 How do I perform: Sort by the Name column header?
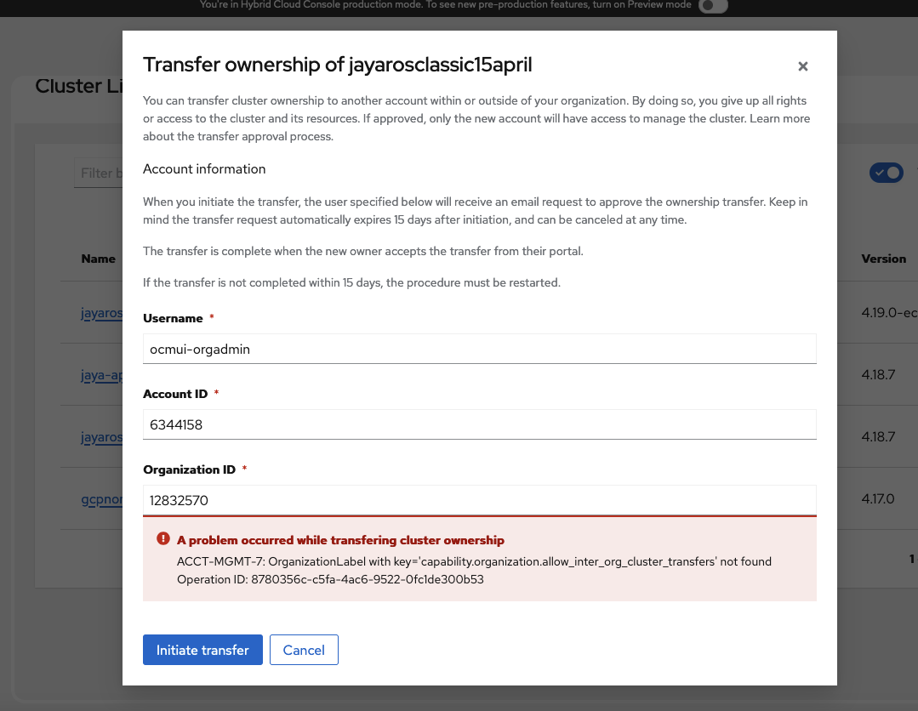pos(99,259)
